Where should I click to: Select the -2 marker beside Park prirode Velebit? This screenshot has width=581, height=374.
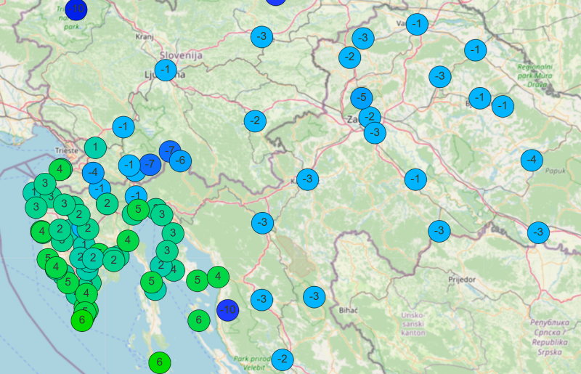(x=283, y=358)
